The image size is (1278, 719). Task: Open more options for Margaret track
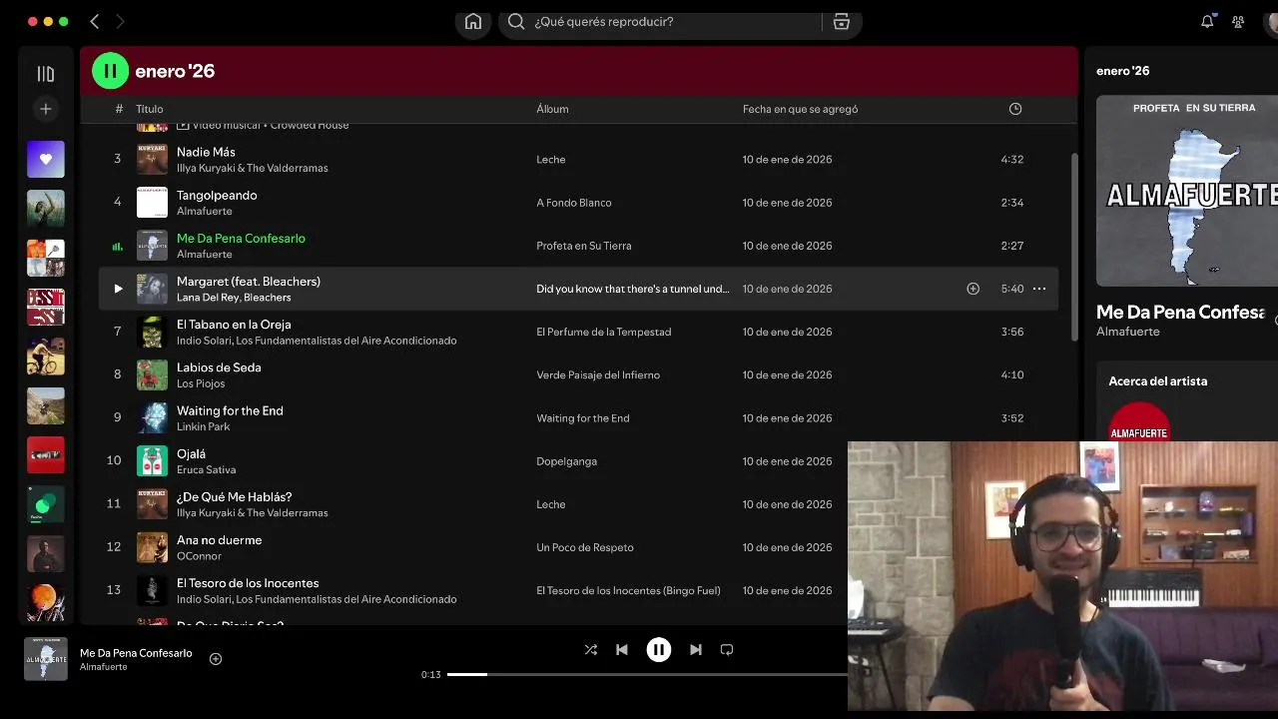(1039, 289)
